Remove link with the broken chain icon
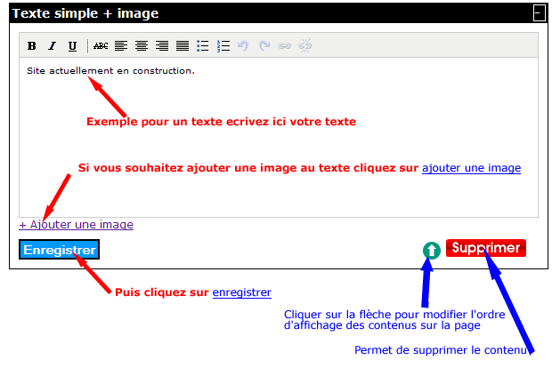The width and height of the screenshot is (552, 368). coord(304,45)
